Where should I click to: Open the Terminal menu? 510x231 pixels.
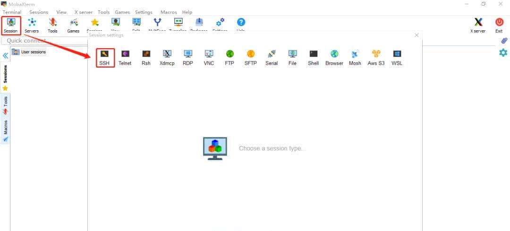(x=12, y=12)
